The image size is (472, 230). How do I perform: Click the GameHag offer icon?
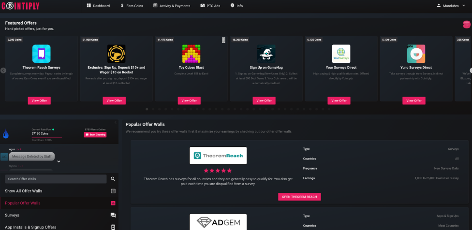click(x=266, y=54)
